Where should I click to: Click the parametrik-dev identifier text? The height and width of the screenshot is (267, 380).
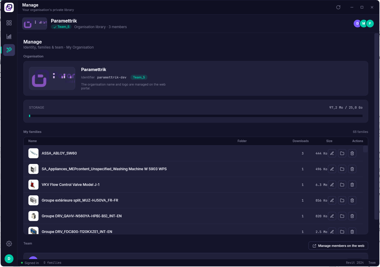pyautogui.click(x=112, y=77)
